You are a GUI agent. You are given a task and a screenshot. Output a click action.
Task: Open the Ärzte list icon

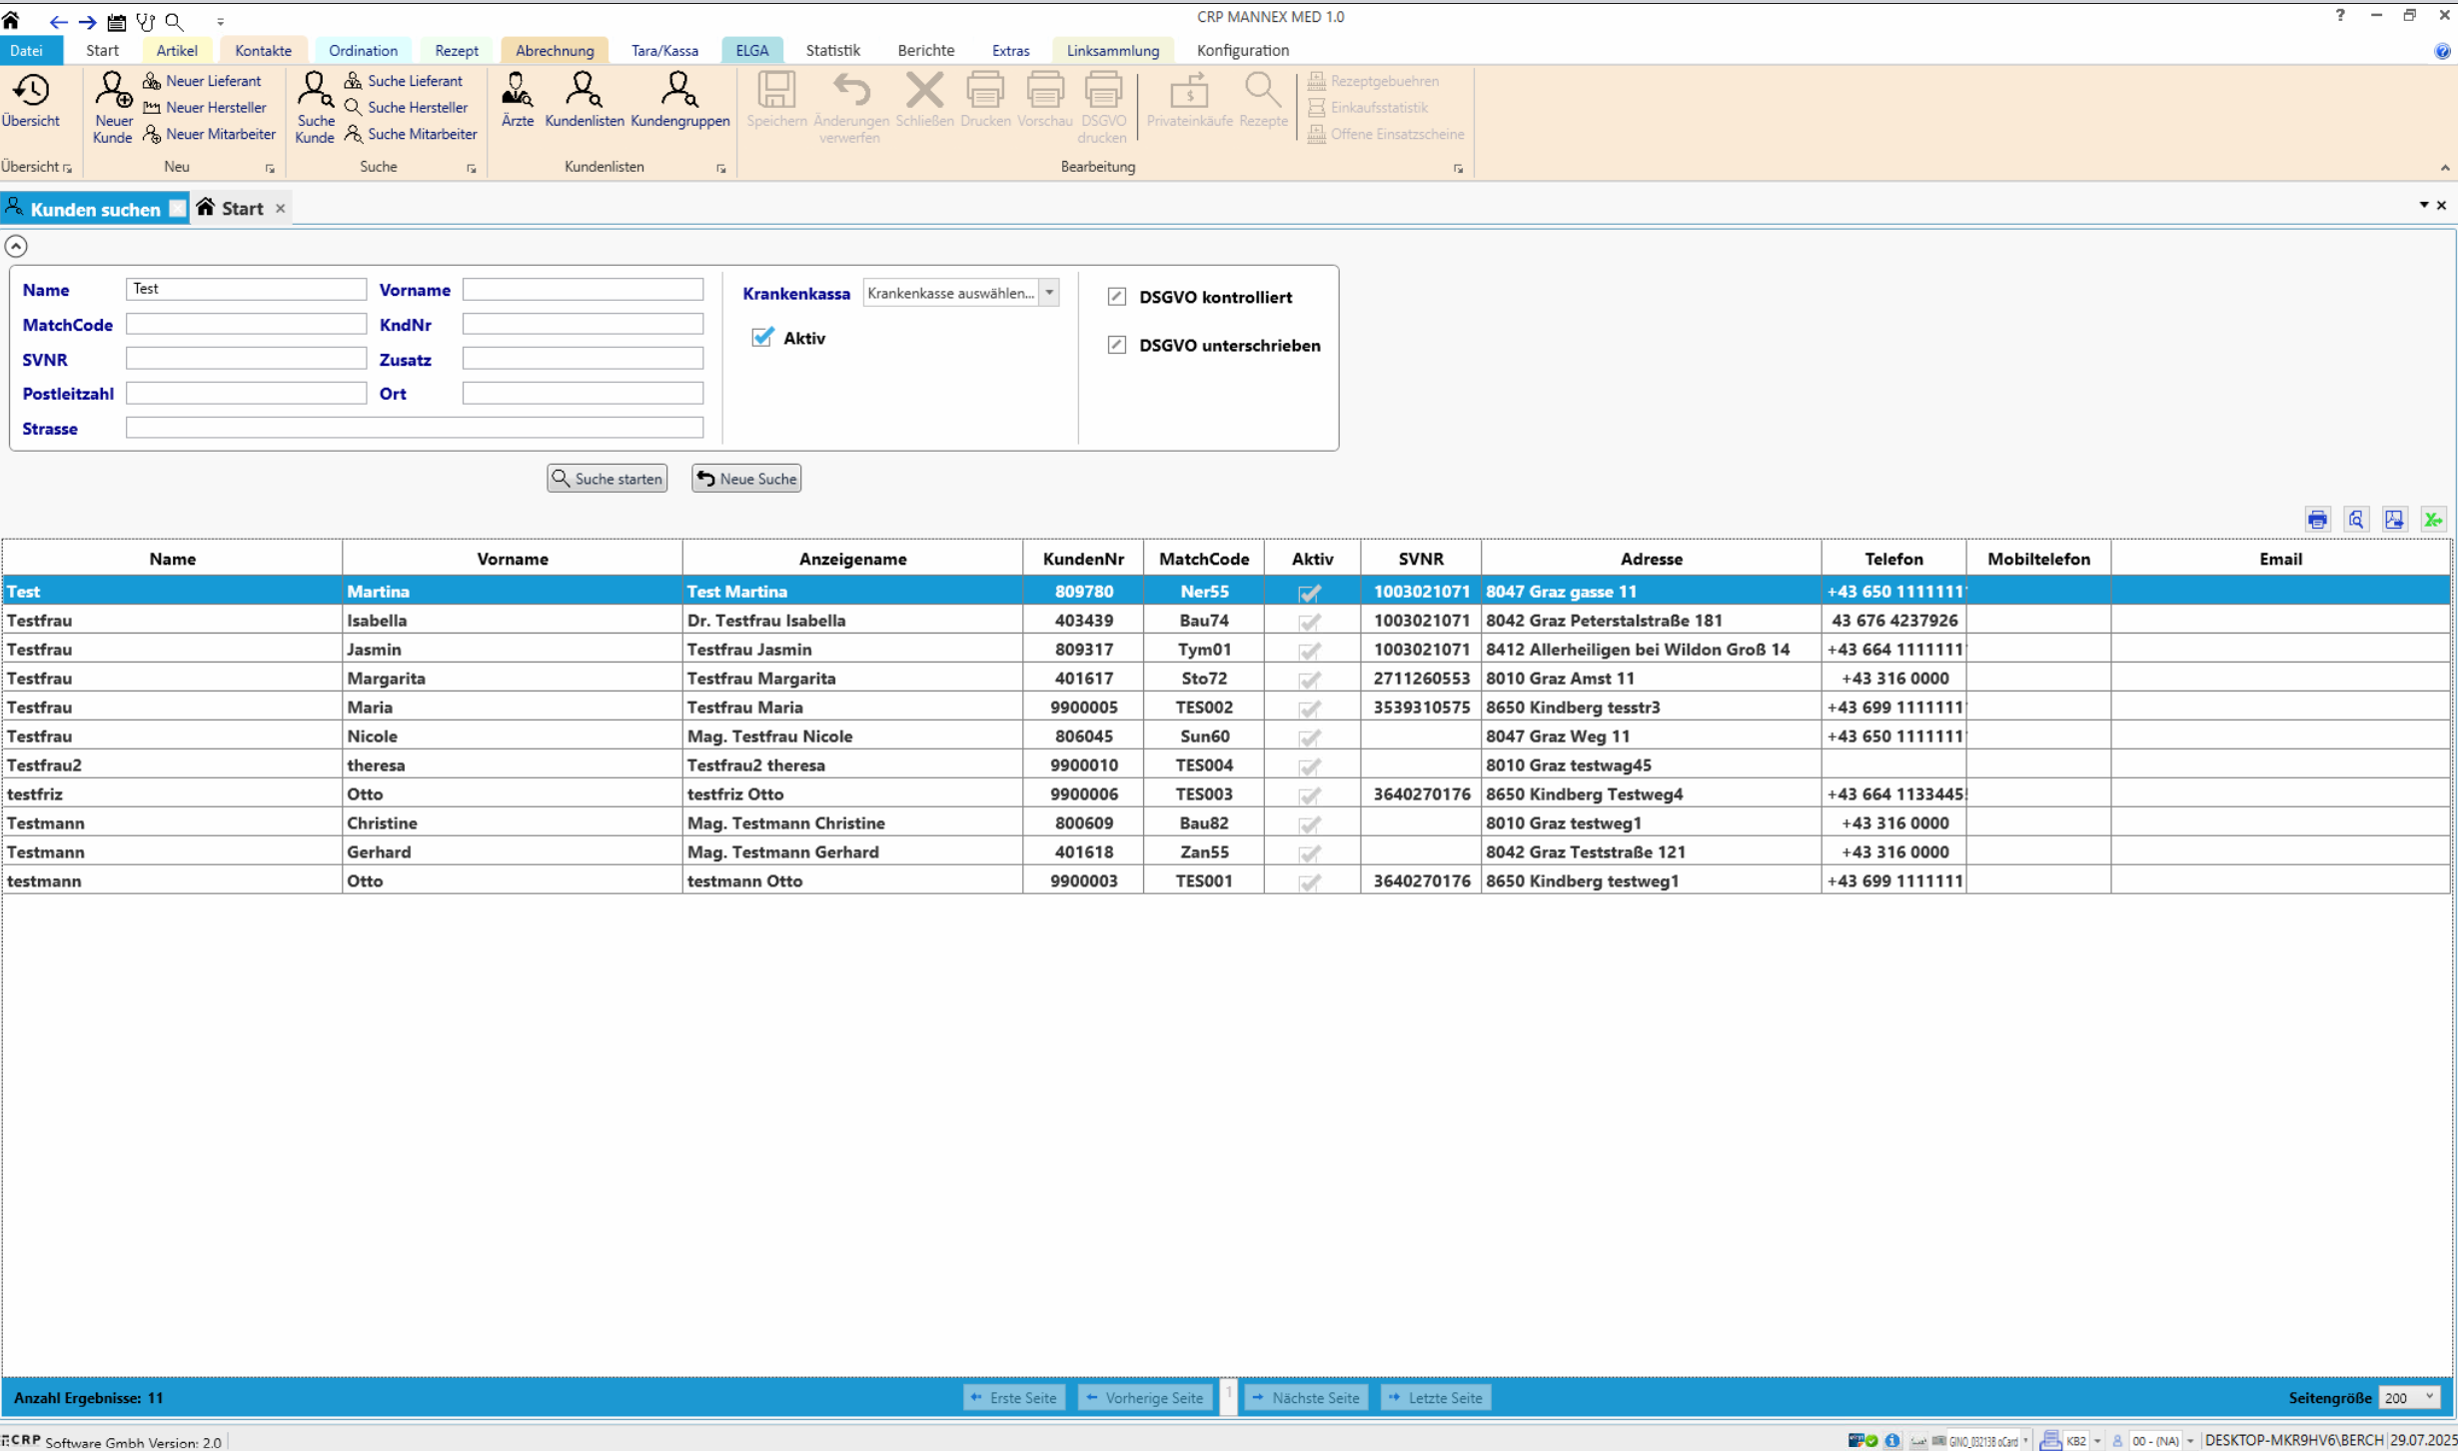518,100
